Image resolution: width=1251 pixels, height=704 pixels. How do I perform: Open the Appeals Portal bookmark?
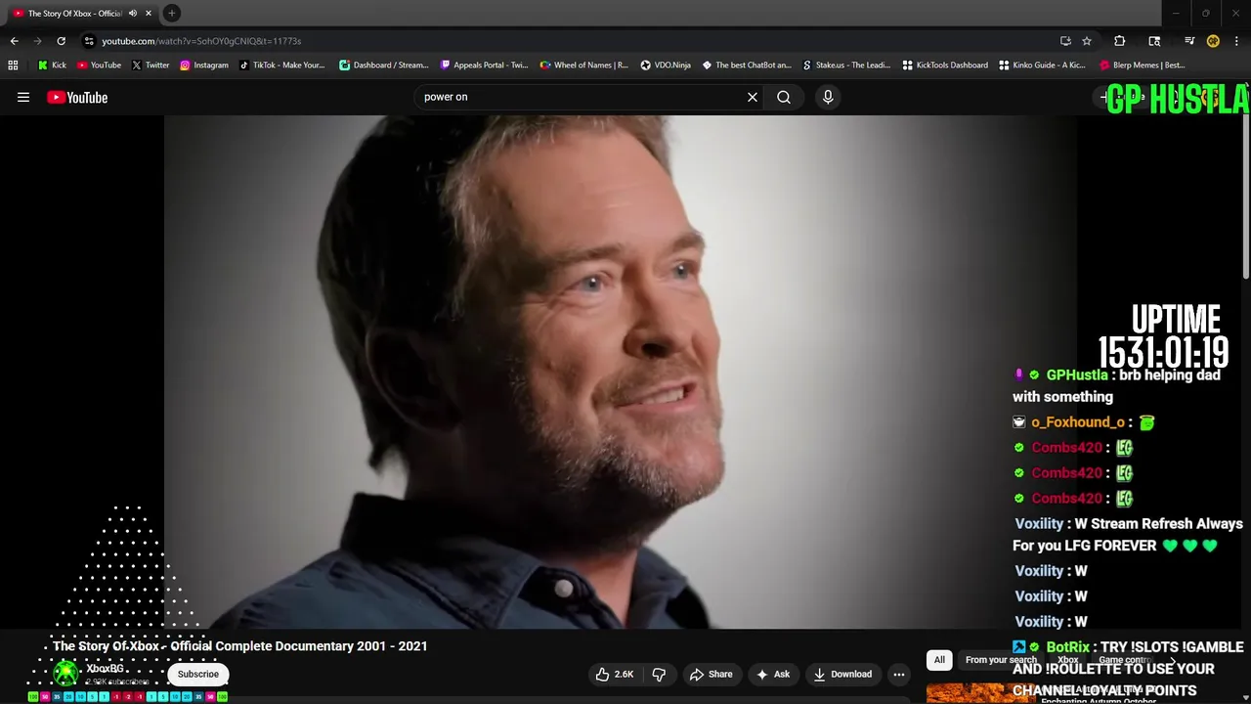[x=484, y=66]
